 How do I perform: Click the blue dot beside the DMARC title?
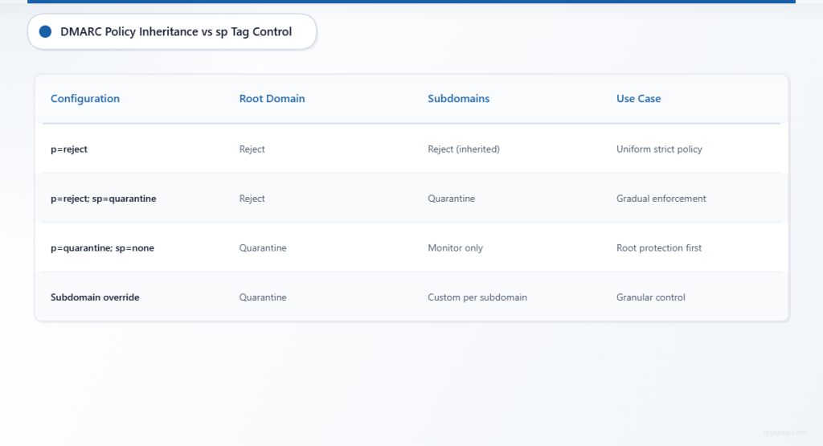tap(45, 31)
